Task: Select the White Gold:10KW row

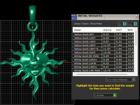Action: click(x=103, y=63)
